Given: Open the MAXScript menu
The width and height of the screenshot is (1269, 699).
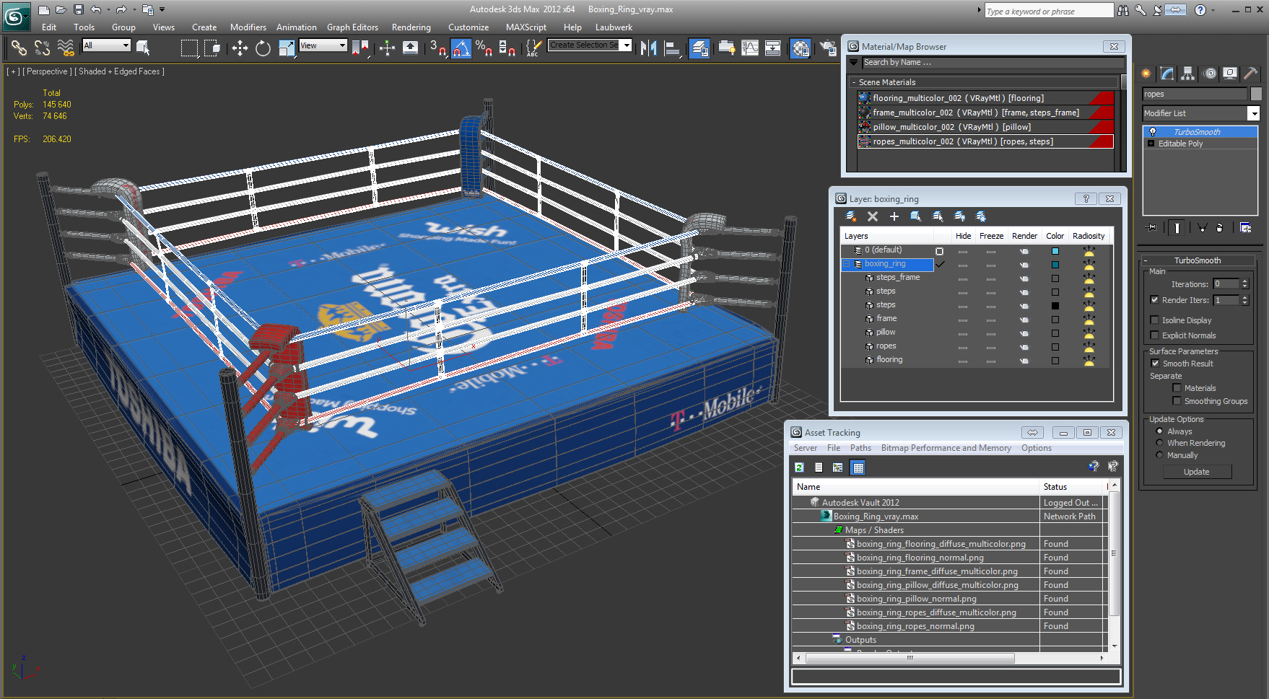Looking at the screenshot, I should pyautogui.click(x=526, y=27).
